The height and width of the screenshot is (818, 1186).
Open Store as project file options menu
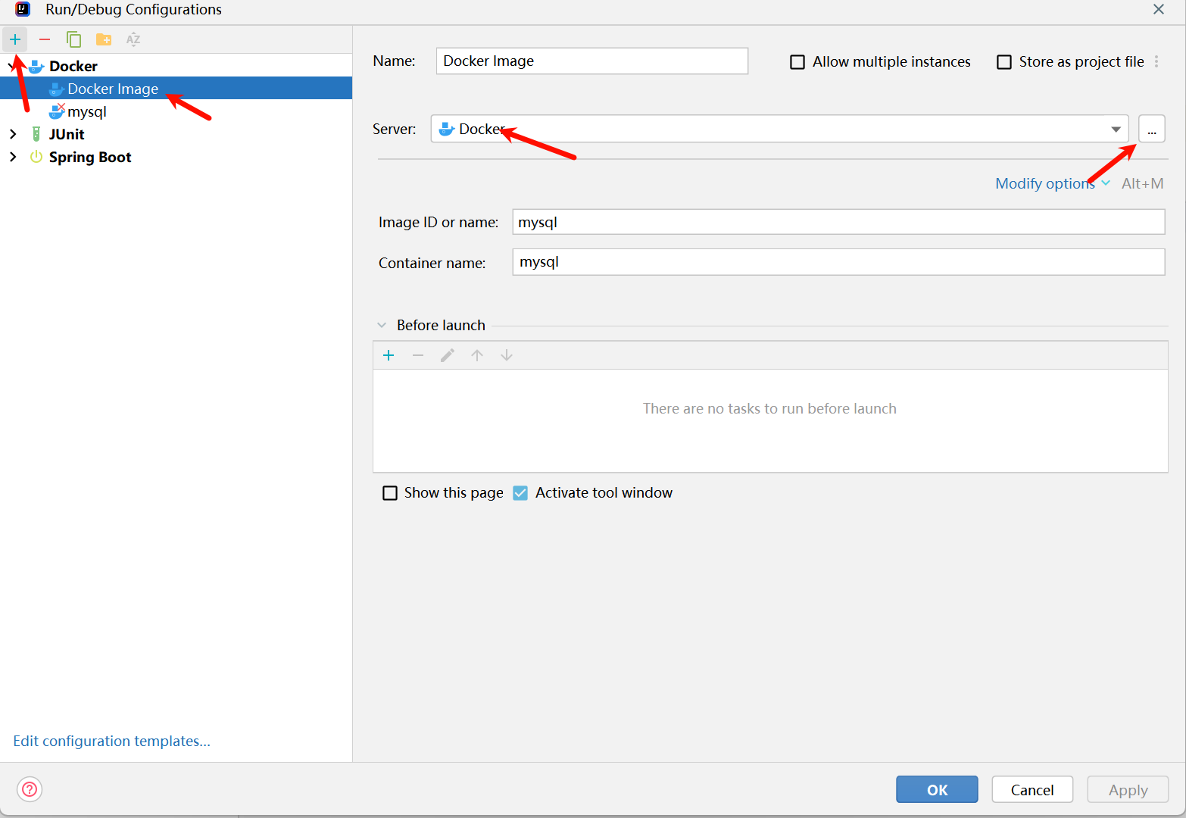tap(1156, 61)
